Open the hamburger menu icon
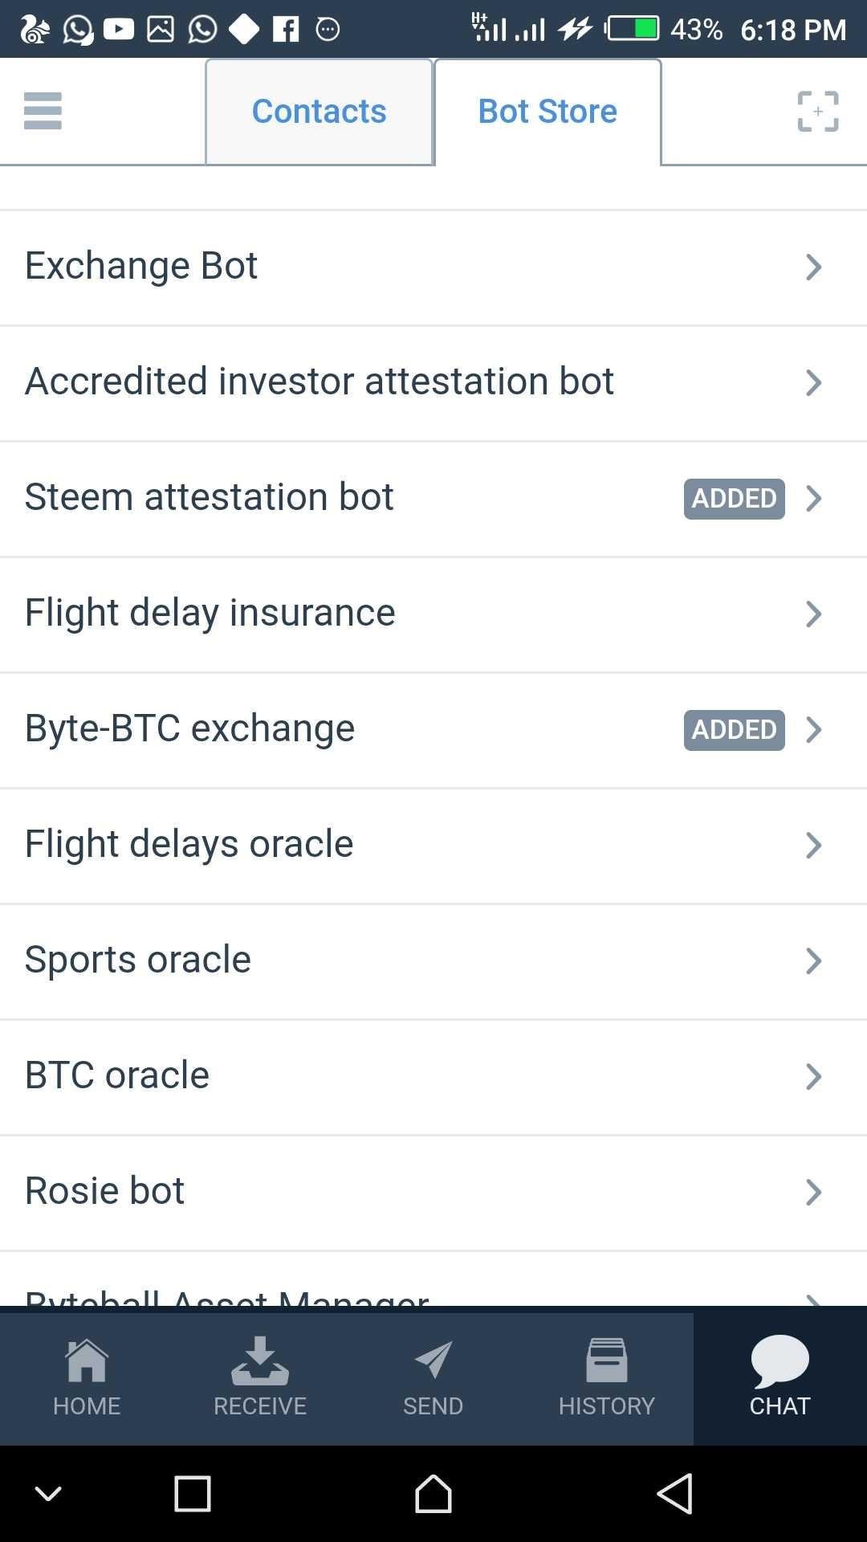Screen dimensions: 867x1542 (x=43, y=111)
